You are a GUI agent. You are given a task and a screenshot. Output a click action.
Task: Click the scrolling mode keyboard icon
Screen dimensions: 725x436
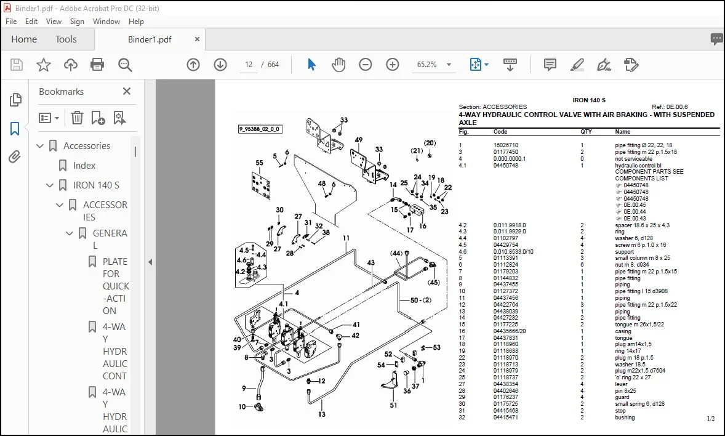point(510,65)
